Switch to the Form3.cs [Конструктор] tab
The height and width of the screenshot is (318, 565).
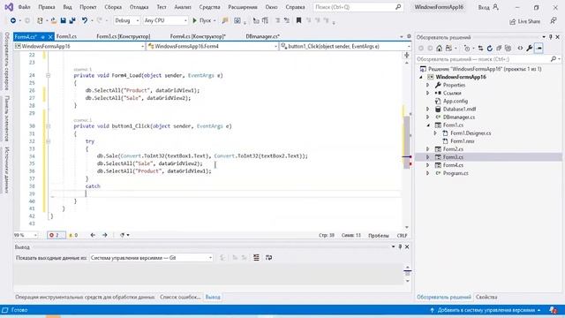tap(124, 36)
